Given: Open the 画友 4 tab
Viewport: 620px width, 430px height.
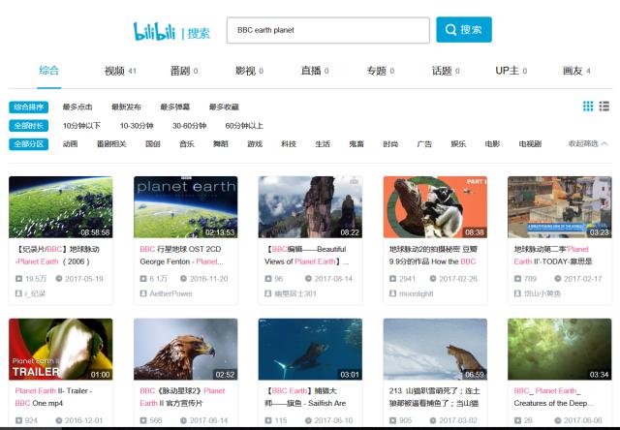Looking at the screenshot, I should click(576, 71).
